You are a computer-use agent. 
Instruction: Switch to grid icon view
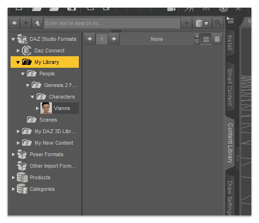coord(206,39)
